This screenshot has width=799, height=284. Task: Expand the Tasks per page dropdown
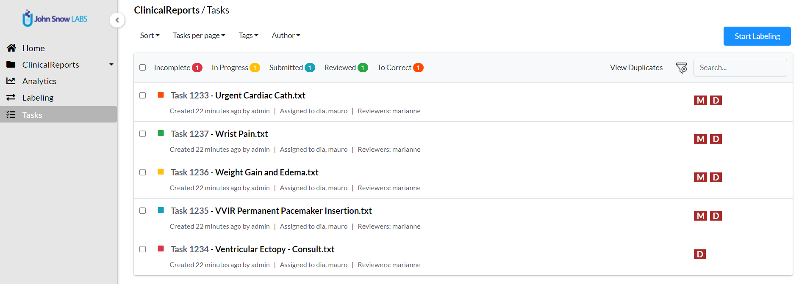pos(199,35)
